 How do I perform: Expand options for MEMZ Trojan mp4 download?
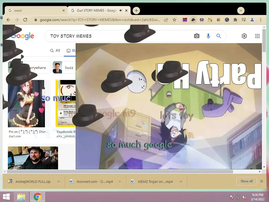tap(181, 181)
